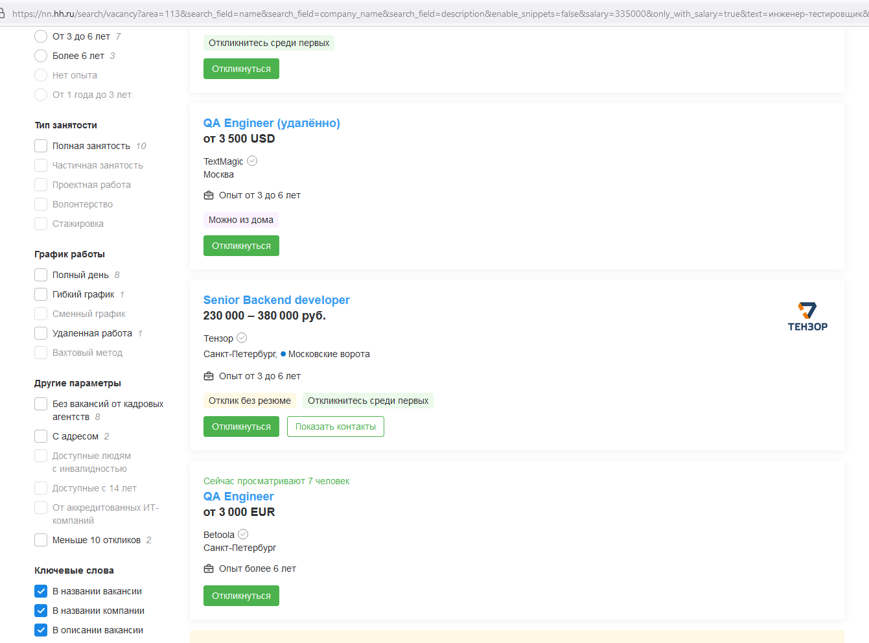The height and width of the screenshot is (643, 869).
Task: Click verified checkmark icon next to TextMagic
Action: pyautogui.click(x=252, y=161)
